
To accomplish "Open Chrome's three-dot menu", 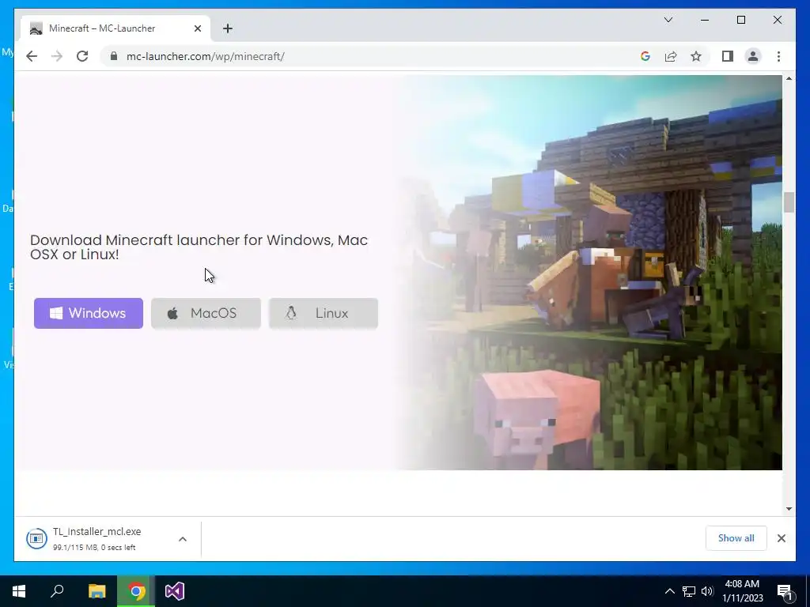I will (x=778, y=56).
